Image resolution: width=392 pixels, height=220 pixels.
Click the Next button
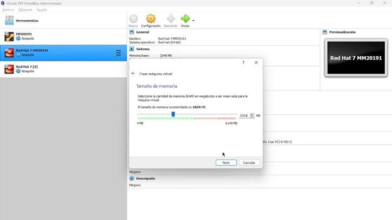click(x=226, y=163)
